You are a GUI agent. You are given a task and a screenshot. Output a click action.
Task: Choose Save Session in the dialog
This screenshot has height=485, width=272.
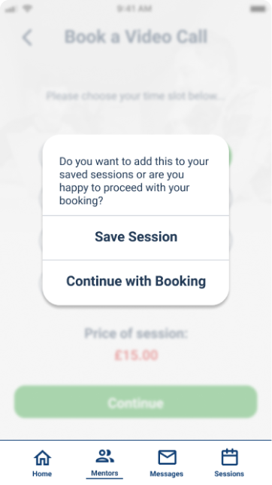pyautogui.click(x=136, y=237)
